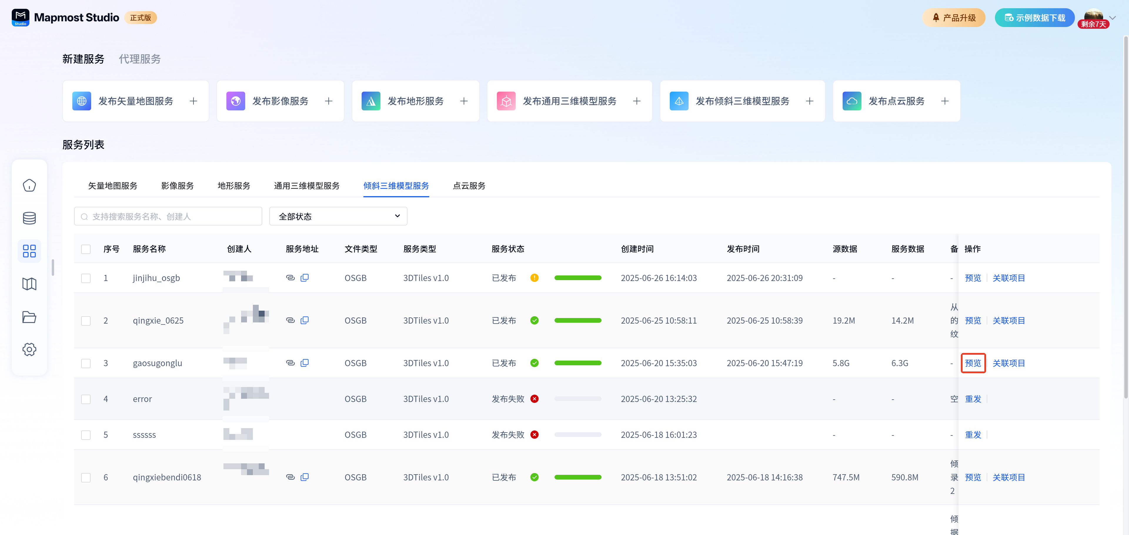
Task: Copy service address of gaosugonglu
Action: click(x=305, y=363)
